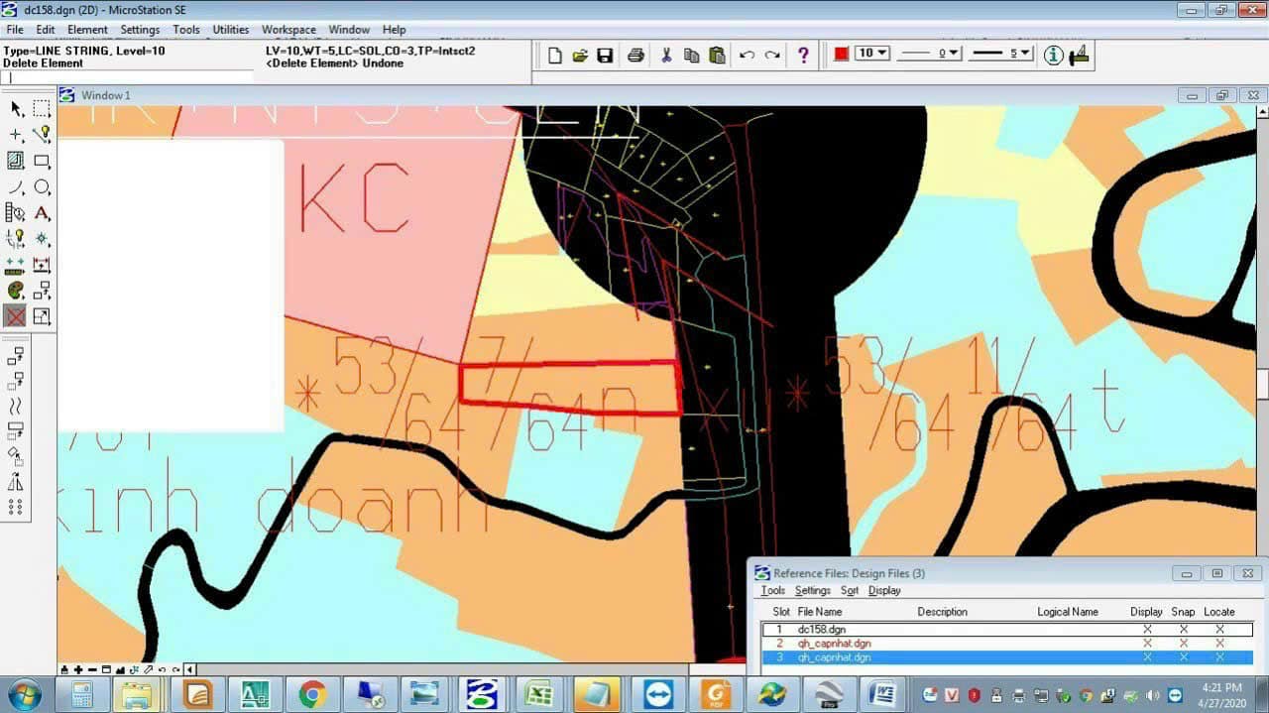The width and height of the screenshot is (1269, 713).
Task: Open the line weight 5 dropdown
Action: point(1000,54)
